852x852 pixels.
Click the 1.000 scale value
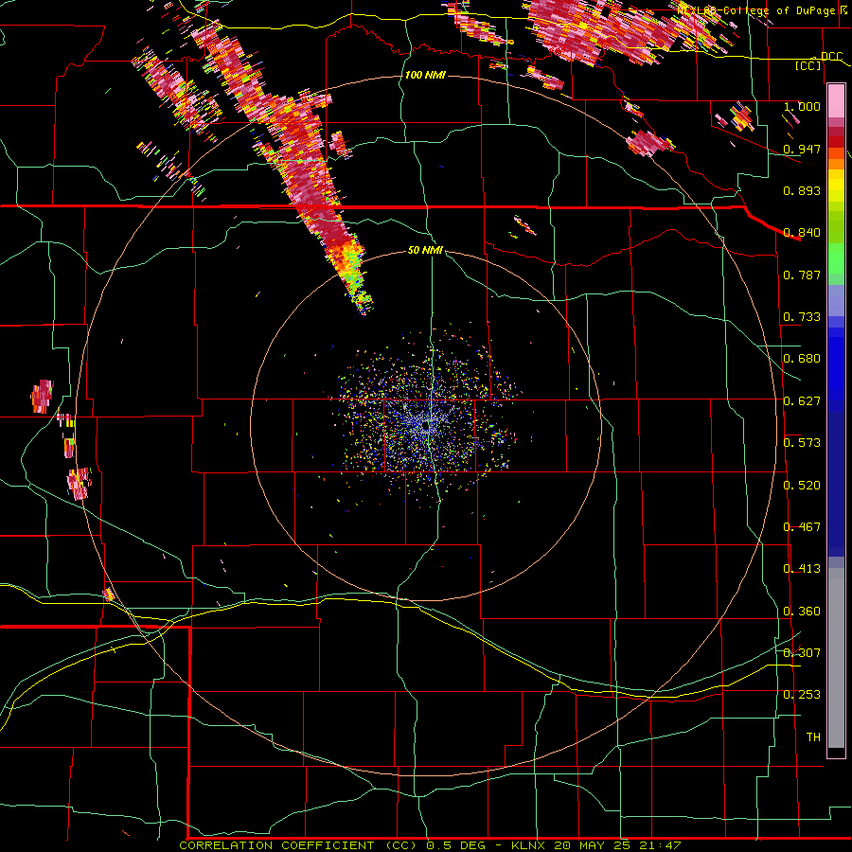pos(802,107)
